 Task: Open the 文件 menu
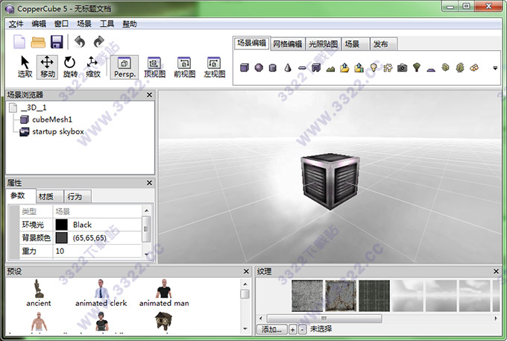(16, 24)
